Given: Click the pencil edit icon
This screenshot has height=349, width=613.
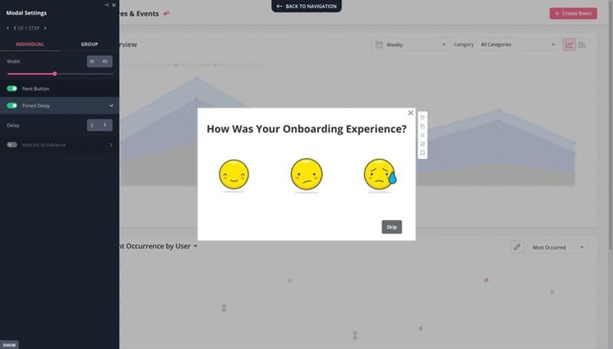Looking at the screenshot, I should tap(516, 247).
